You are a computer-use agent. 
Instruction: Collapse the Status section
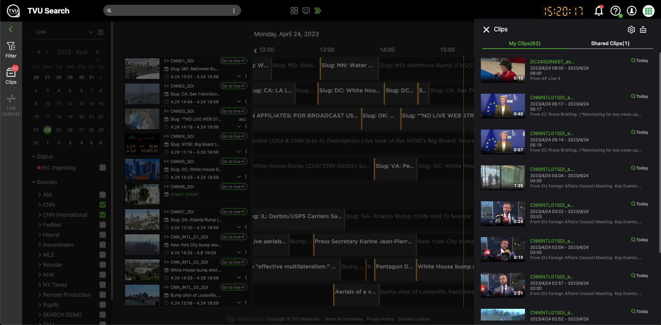(x=34, y=156)
